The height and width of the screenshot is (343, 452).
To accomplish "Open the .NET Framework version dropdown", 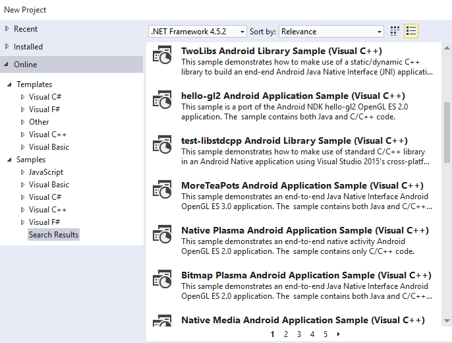I will pos(198,32).
